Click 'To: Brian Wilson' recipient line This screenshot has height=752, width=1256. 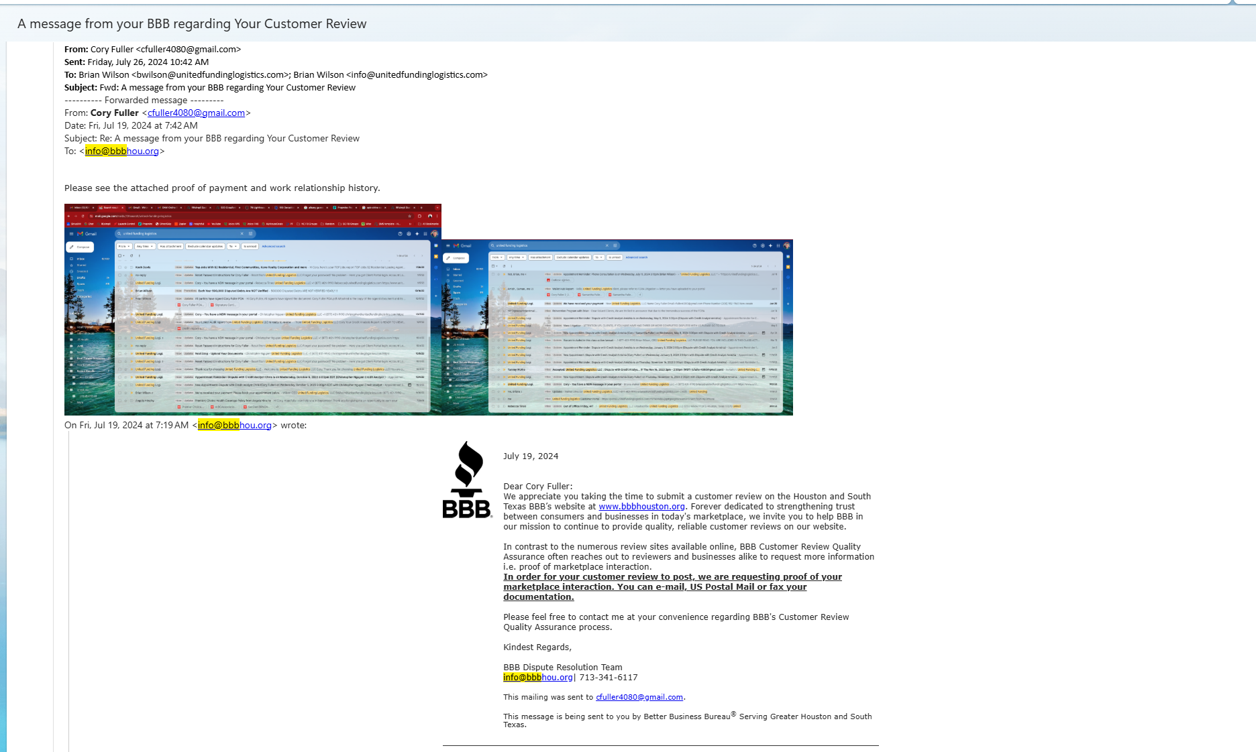(276, 74)
